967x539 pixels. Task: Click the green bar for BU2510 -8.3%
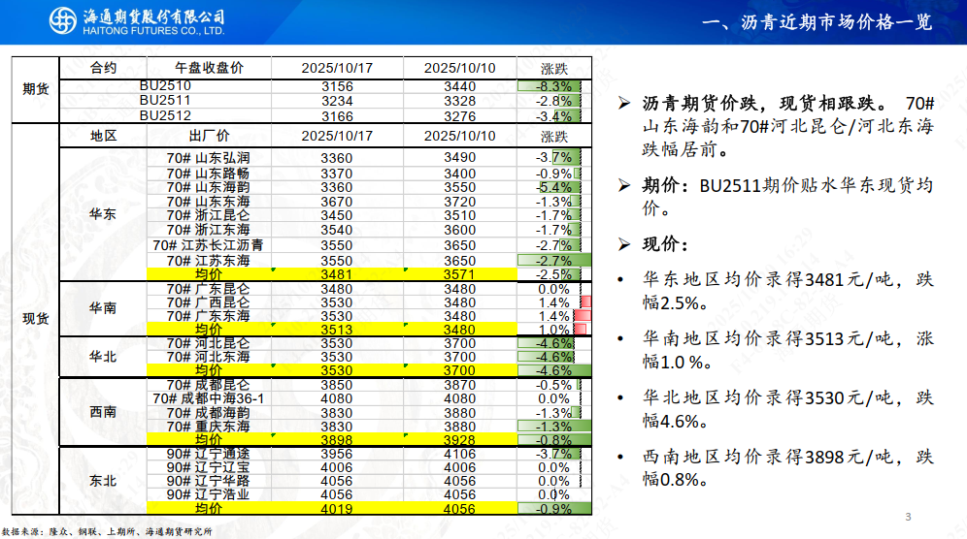[x=580, y=86]
